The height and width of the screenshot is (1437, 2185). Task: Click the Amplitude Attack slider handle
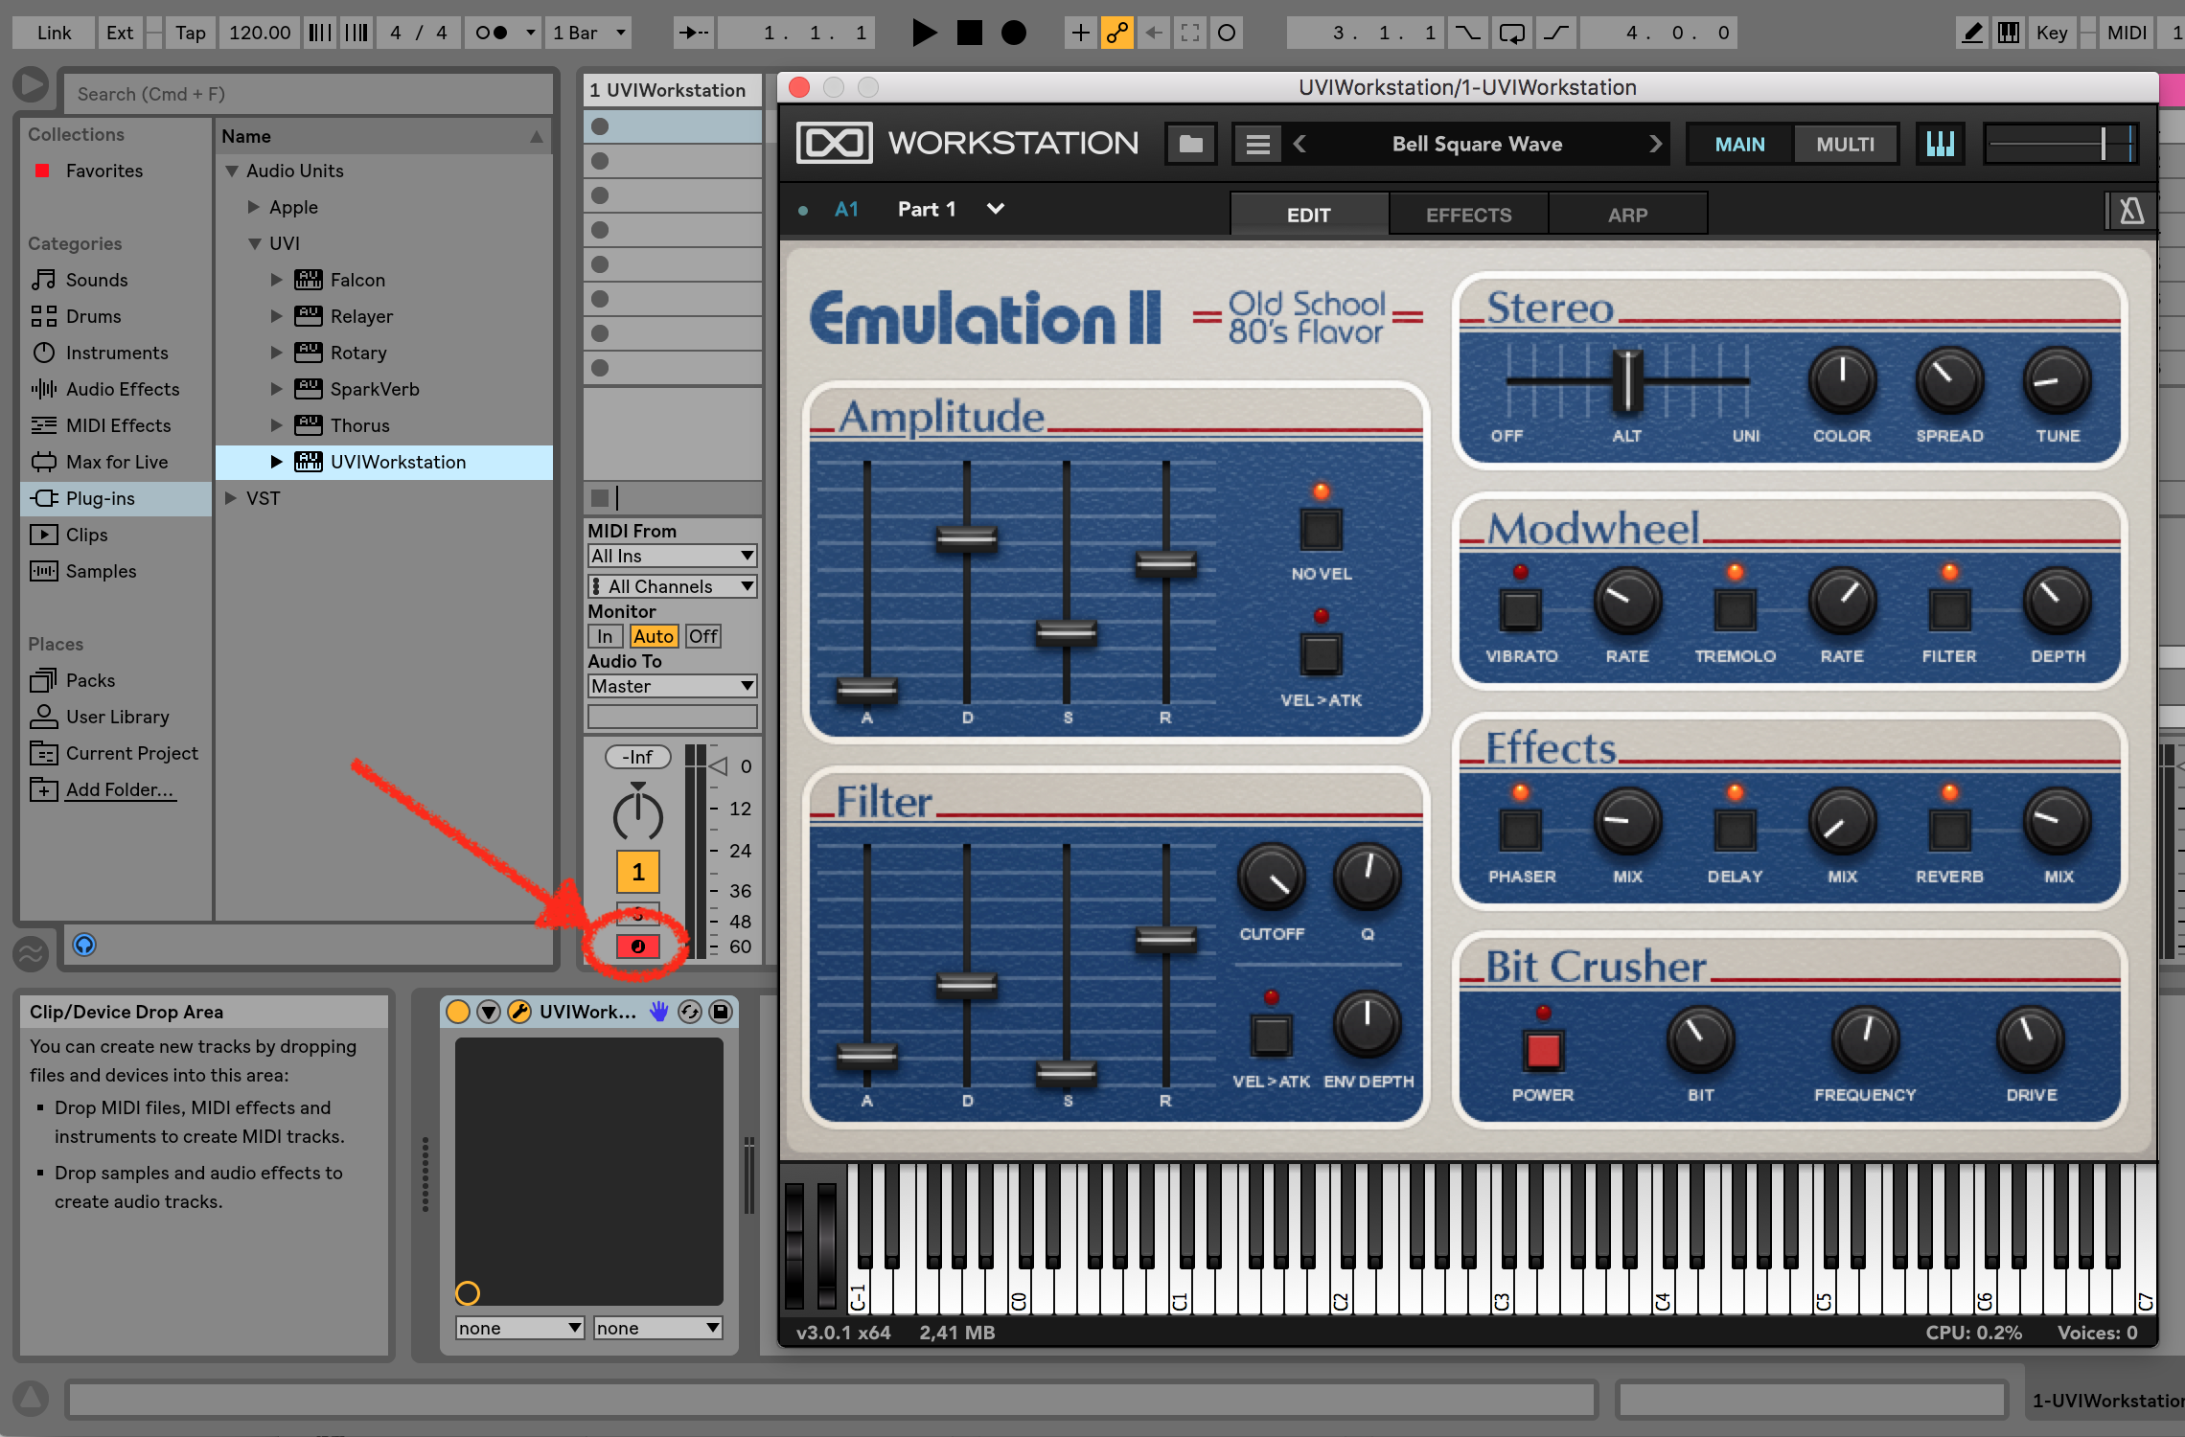pyautogui.click(x=867, y=690)
